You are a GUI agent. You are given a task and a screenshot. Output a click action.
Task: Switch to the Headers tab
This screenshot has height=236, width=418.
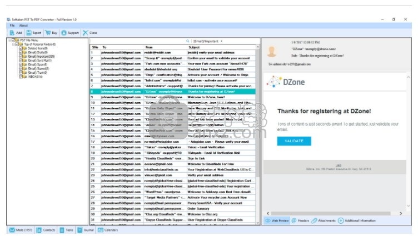tap(300, 220)
